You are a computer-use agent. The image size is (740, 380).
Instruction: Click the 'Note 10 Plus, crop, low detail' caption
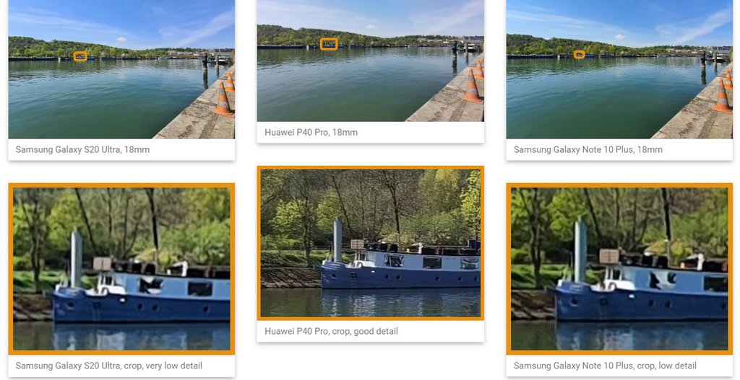pos(605,366)
